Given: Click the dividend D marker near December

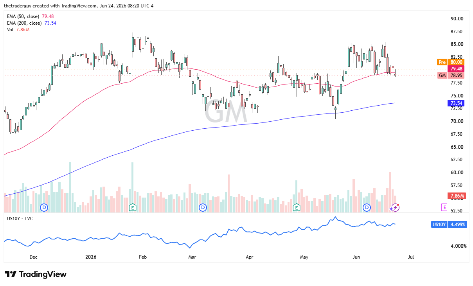Looking at the screenshot, I should point(45,207).
